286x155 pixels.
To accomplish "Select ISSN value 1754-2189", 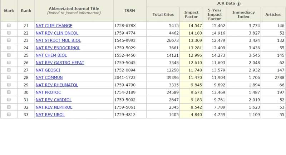I will pyautogui.click(x=125, y=92).
